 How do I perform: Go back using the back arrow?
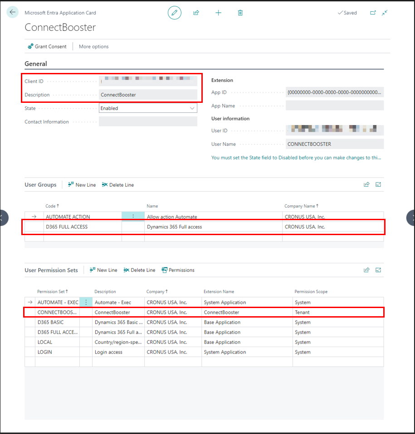[x=12, y=12]
